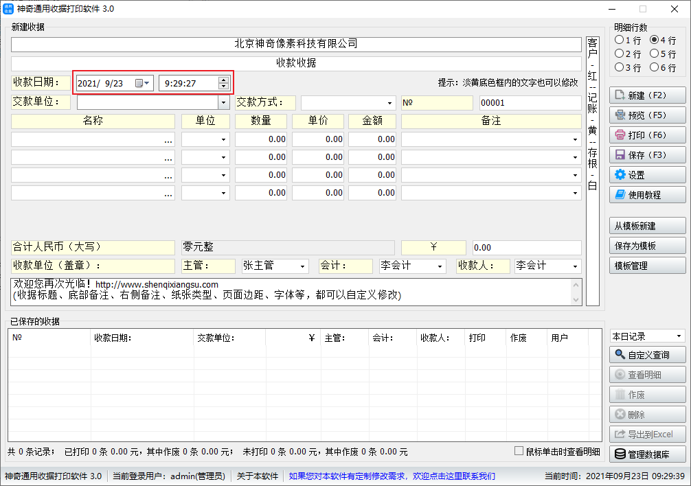Viewport: 691px width, 486px height.
Task: Click the magnifier icon for custom query
Action: coord(620,354)
